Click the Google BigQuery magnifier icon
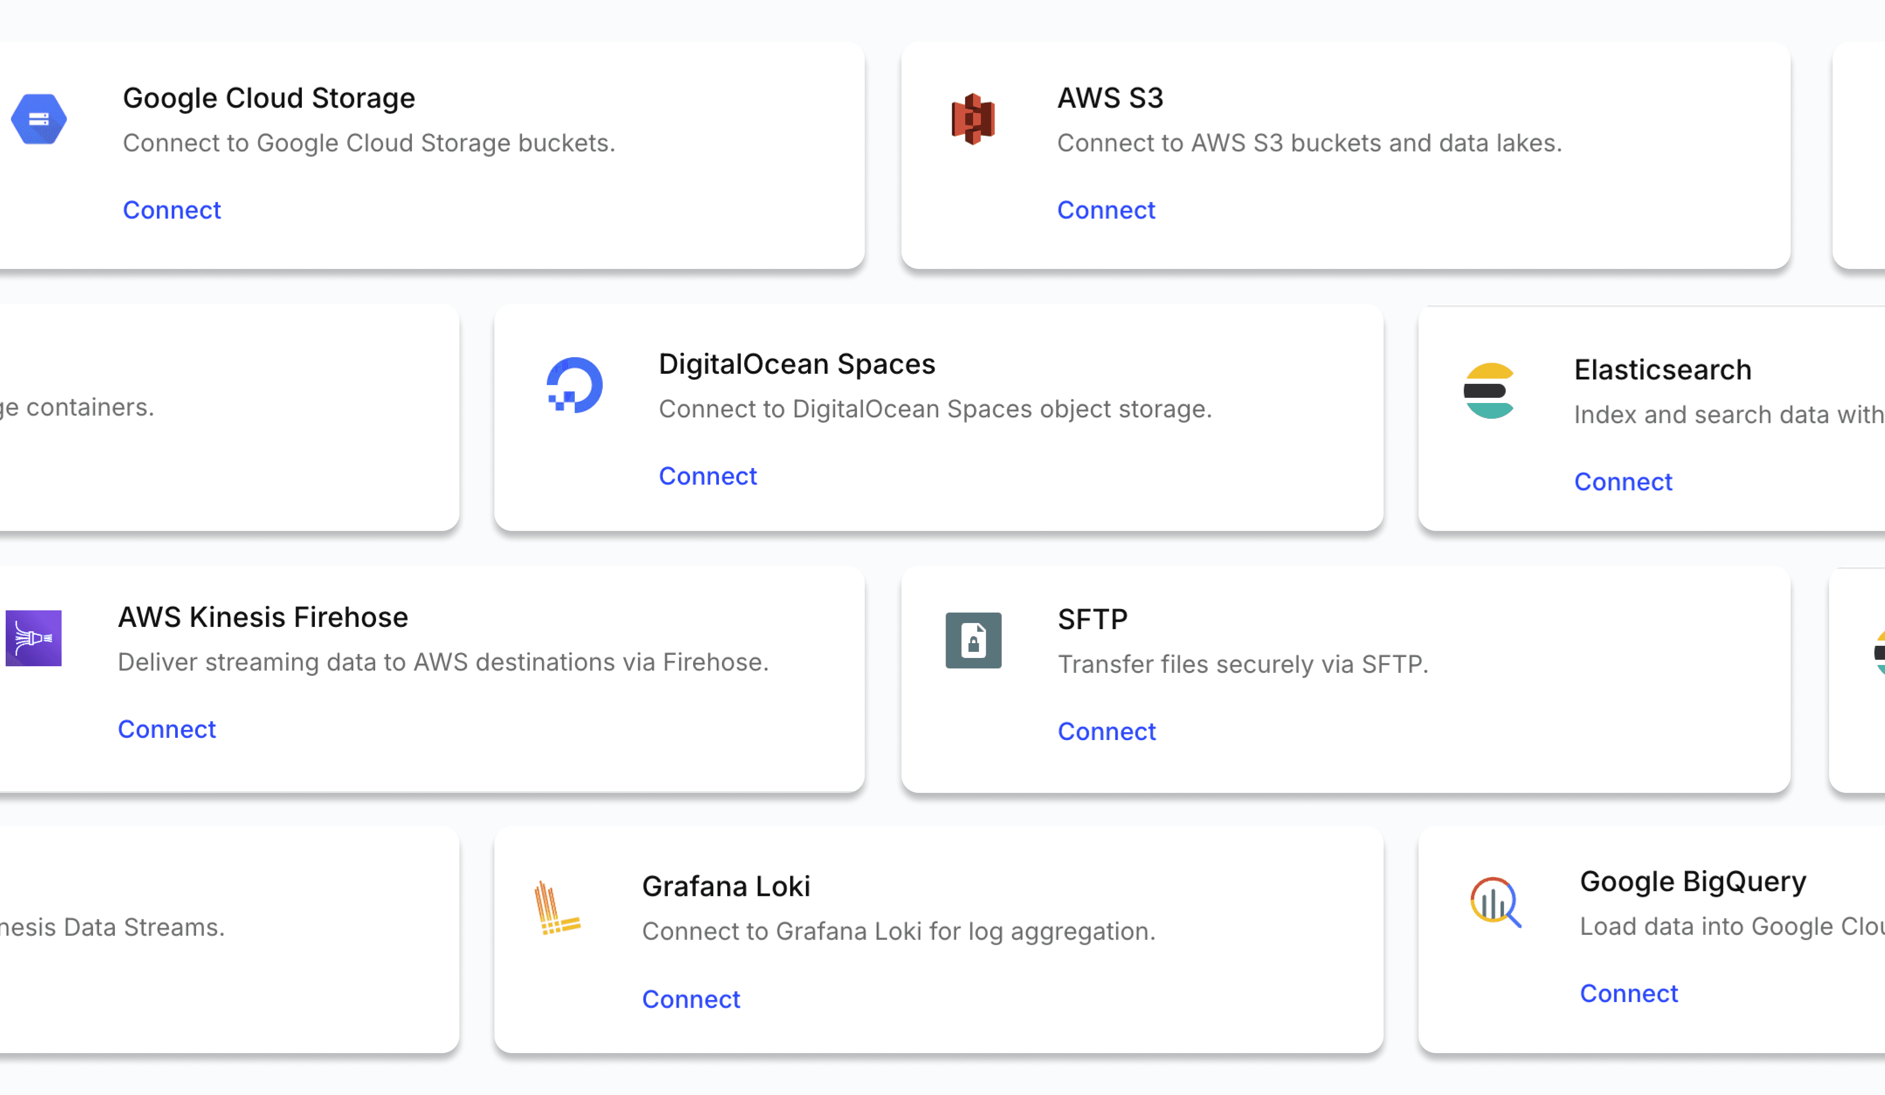Screen dimensions: 1885x1095 [x=1495, y=902]
